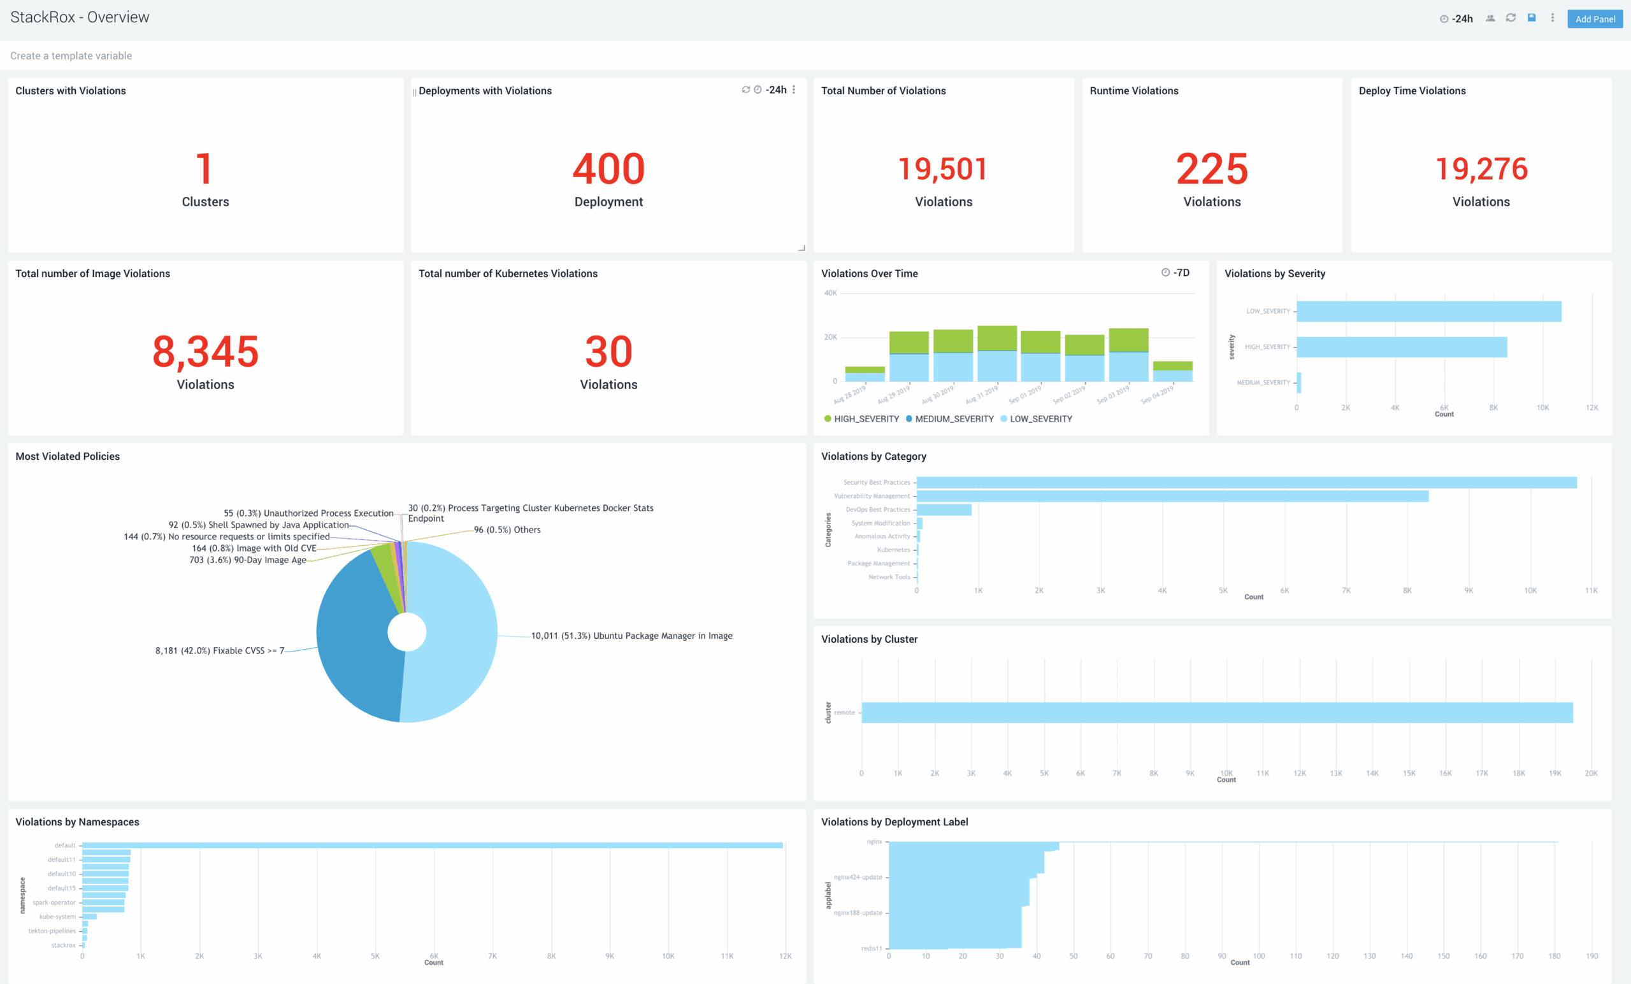
Task: Open the -24h time range selector in top toolbar
Action: [1460, 18]
